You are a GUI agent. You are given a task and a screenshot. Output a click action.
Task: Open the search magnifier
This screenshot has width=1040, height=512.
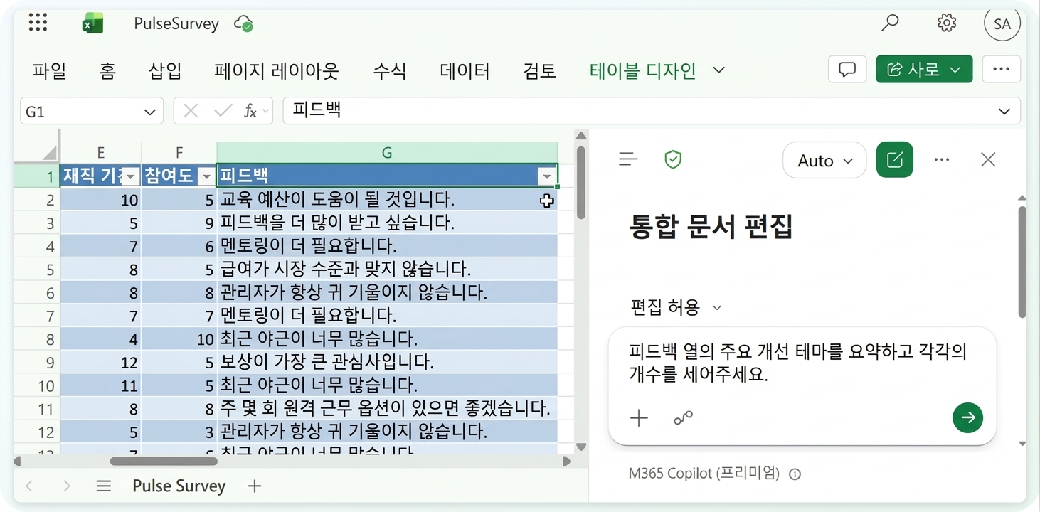pos(890,23)
